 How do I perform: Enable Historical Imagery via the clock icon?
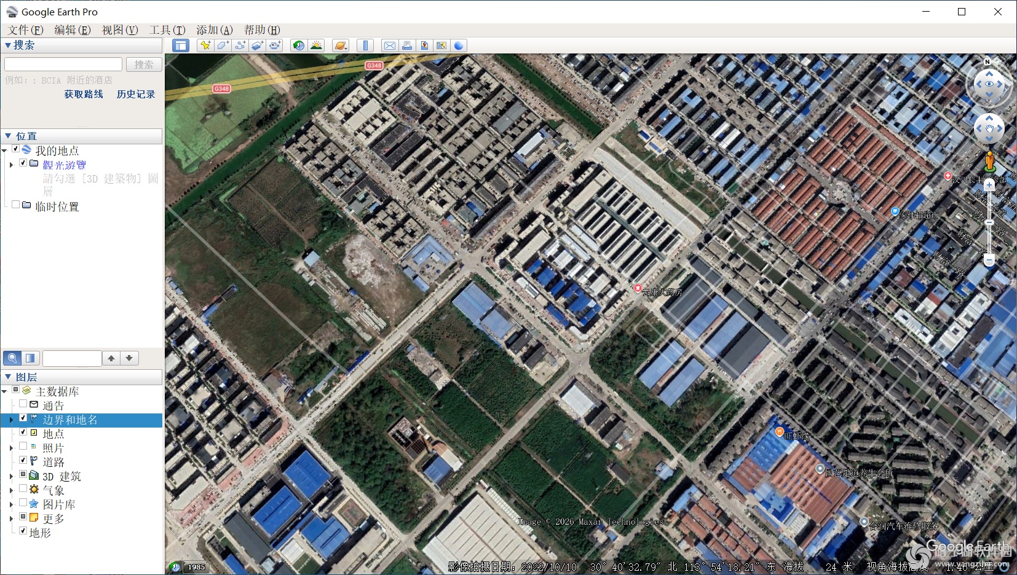tap(298, 45)
